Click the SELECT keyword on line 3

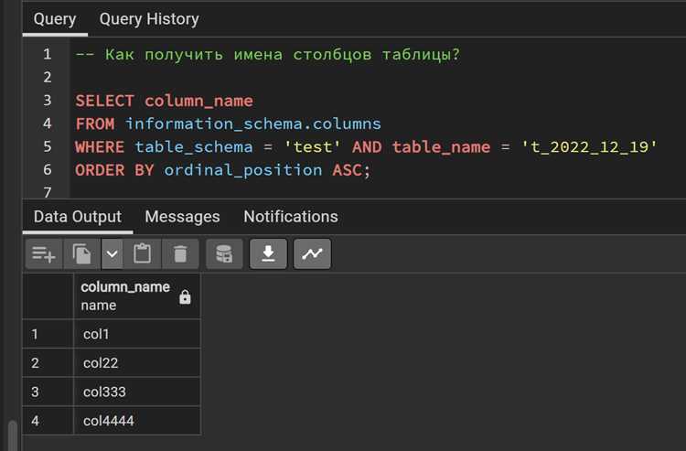(104, 101)
